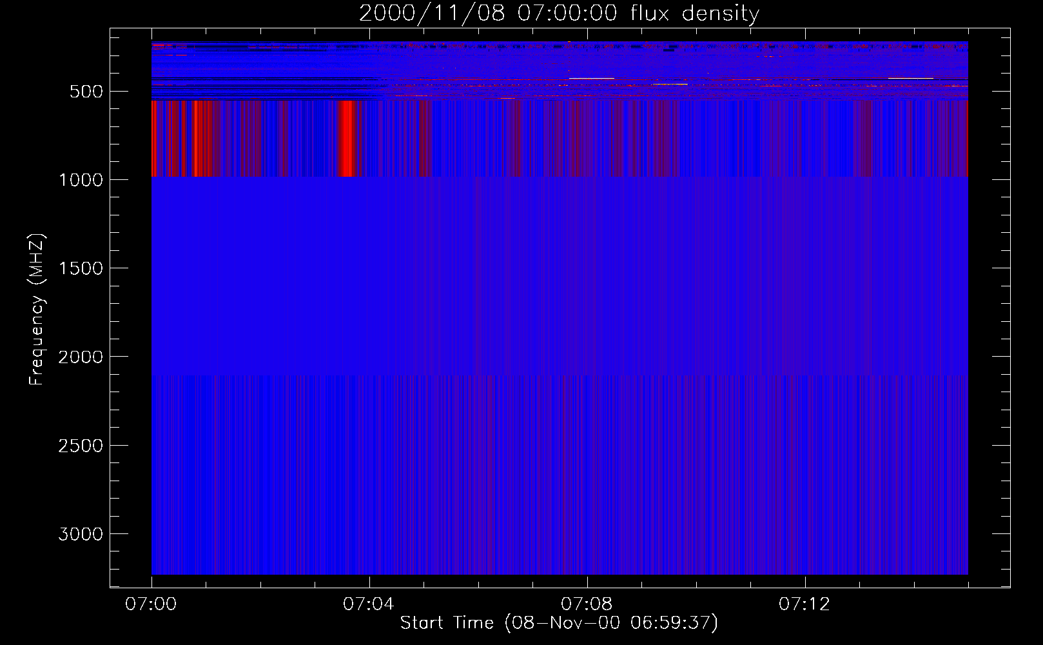
Task: Click the "Start Time (08-Nov-00 06:59:37)" label
Action: (559, 623)
